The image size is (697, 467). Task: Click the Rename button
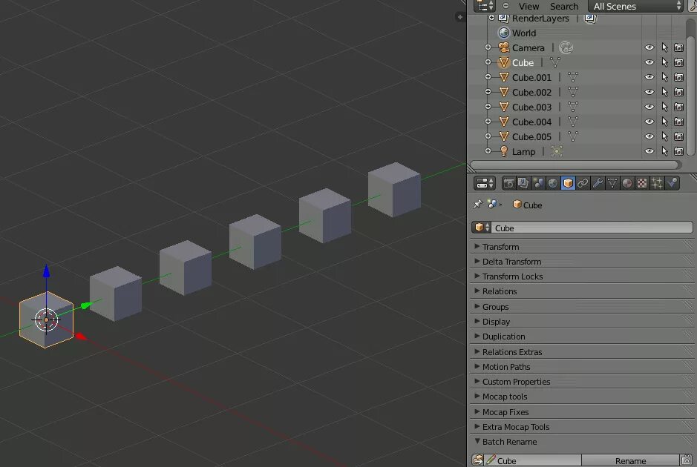tap(630, 461)
